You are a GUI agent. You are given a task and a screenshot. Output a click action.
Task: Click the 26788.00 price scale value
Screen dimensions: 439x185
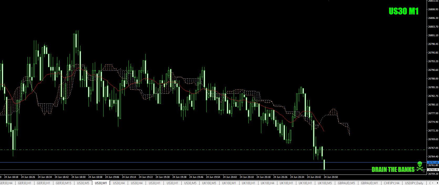pyautogui.click(x=433, y=78)
